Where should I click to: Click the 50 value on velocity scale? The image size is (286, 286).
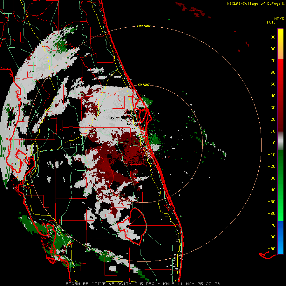(273, 84)
